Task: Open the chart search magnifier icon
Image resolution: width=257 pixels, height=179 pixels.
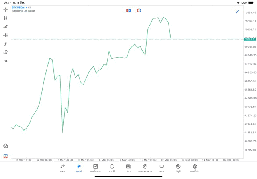Action: (6, 146)
